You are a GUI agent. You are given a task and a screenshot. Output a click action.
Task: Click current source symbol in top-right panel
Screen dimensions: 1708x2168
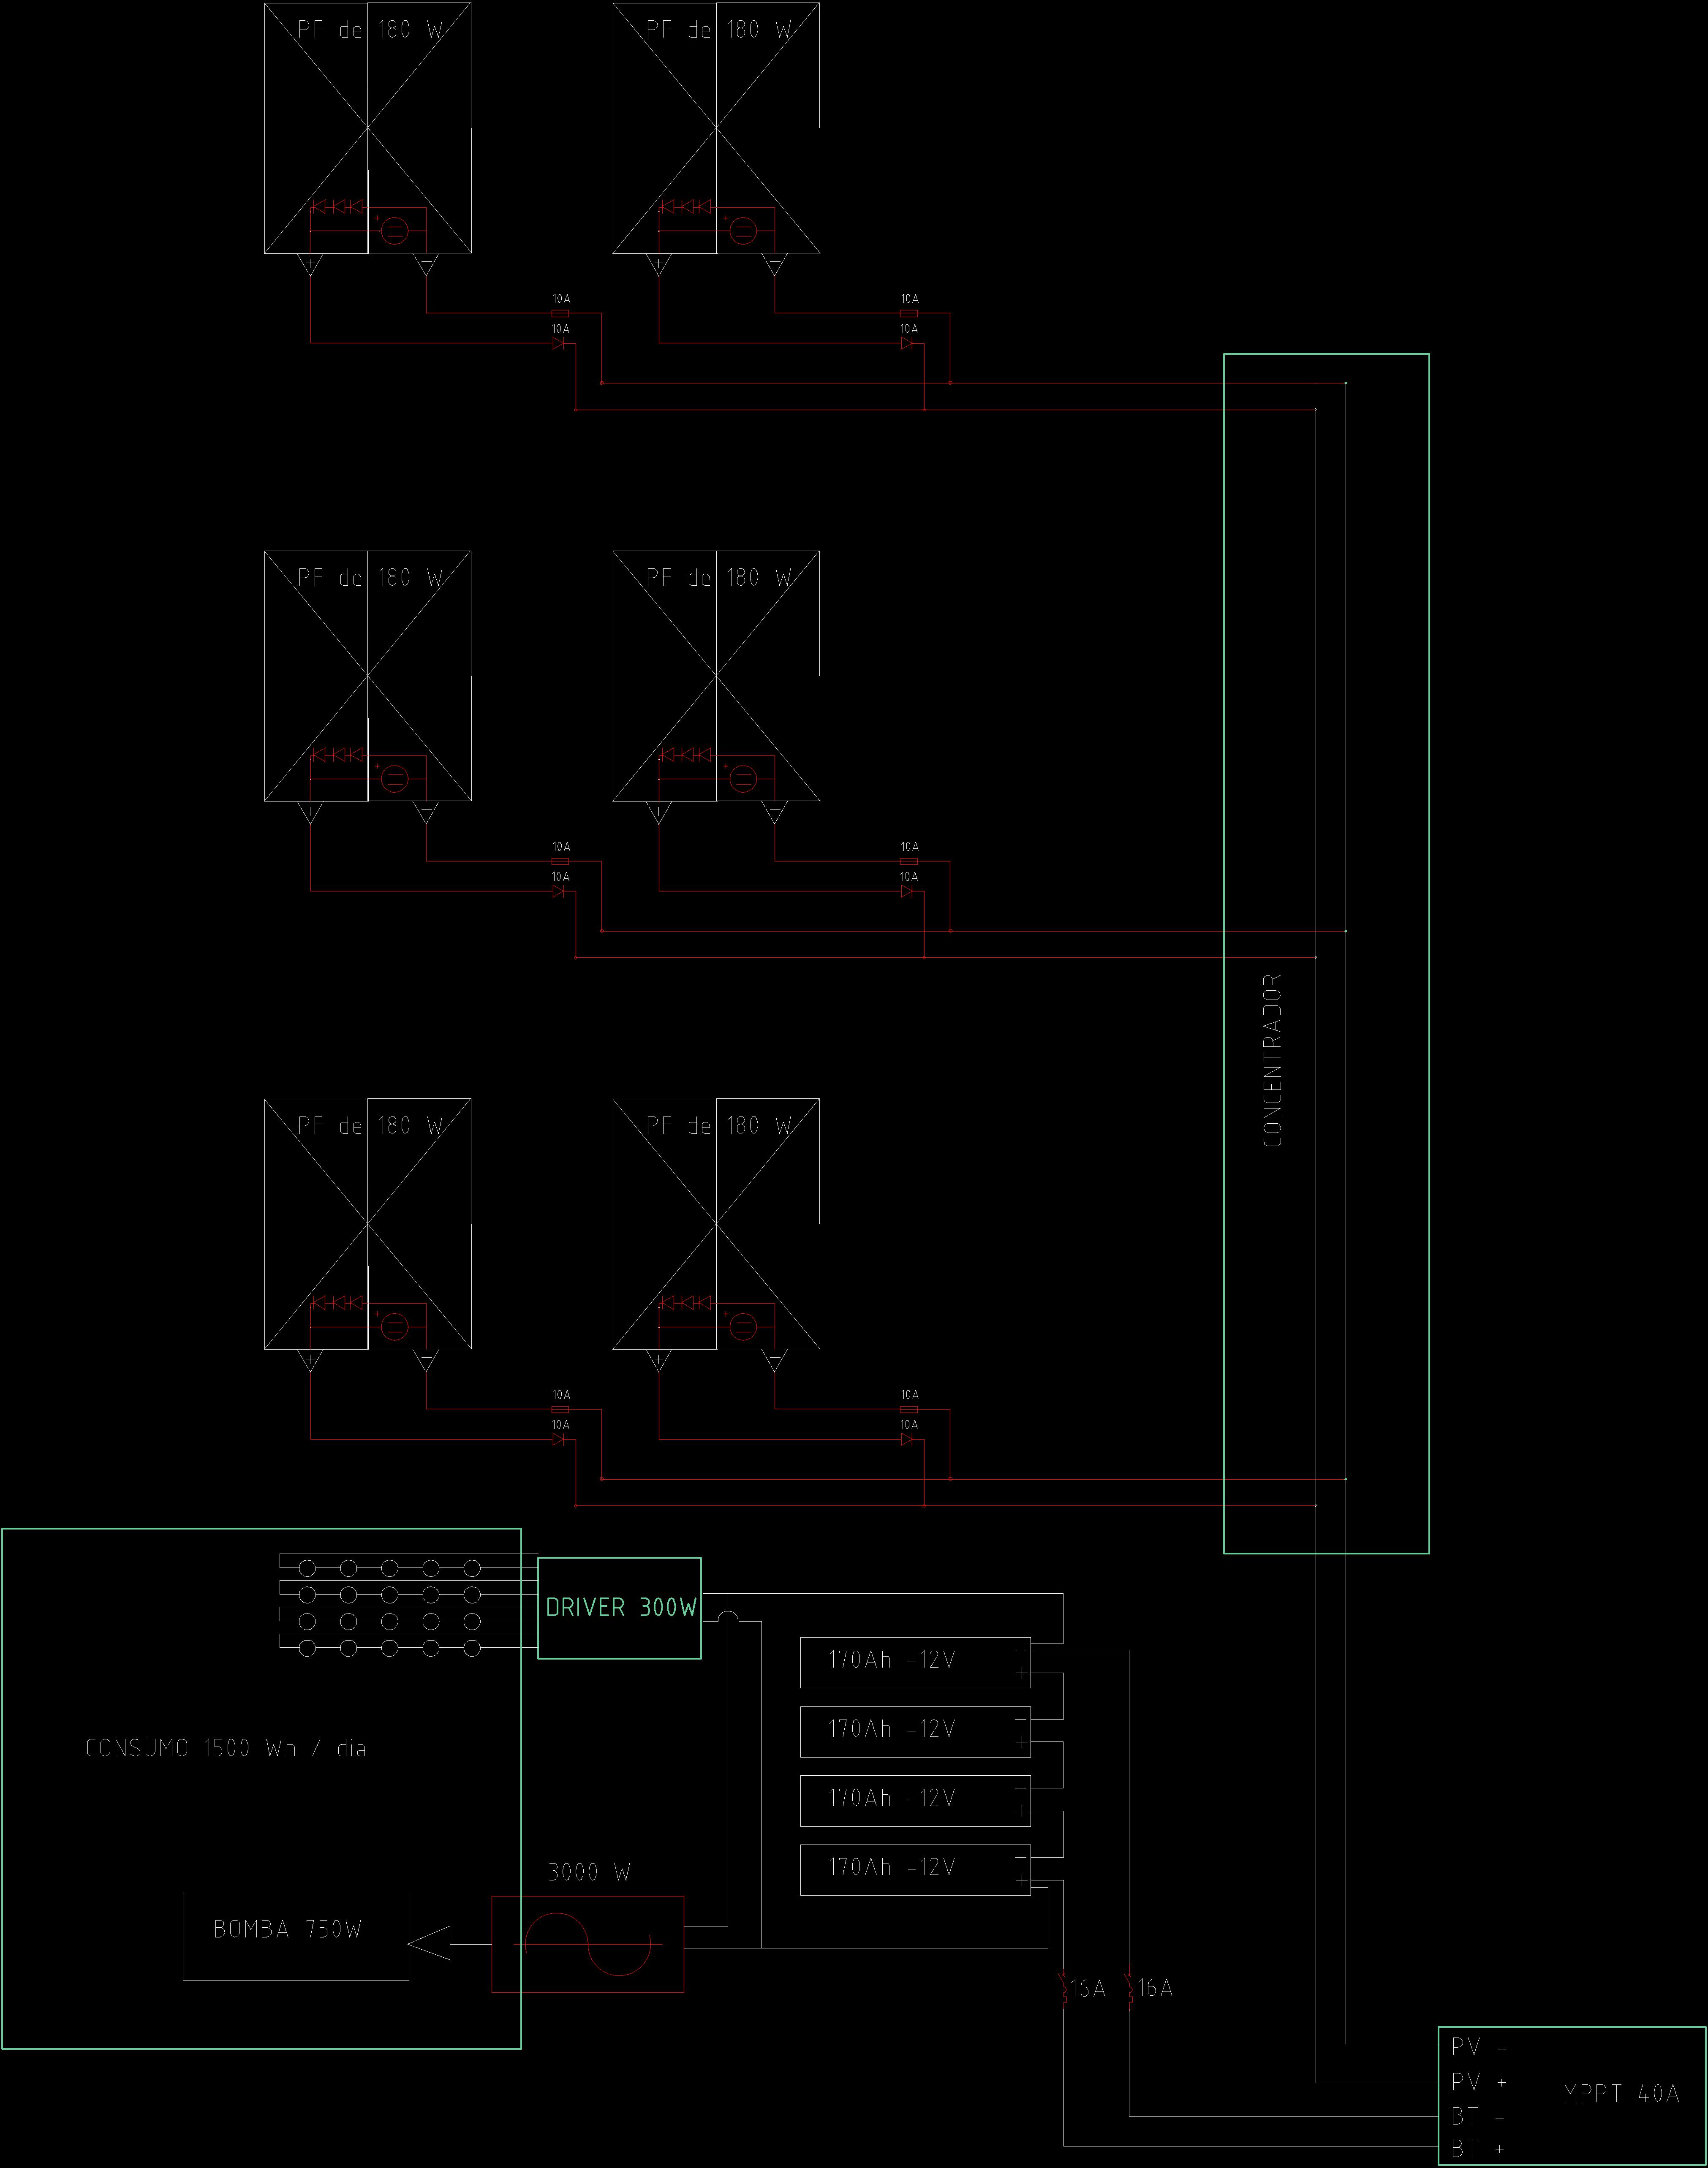coord(743,231)
